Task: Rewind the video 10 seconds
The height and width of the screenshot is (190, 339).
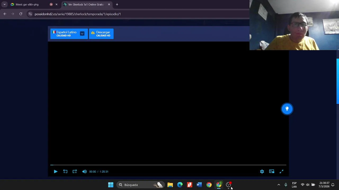Action: point(65,172)
